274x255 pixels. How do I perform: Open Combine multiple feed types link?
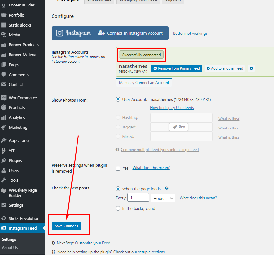click(x=160, y=150)
